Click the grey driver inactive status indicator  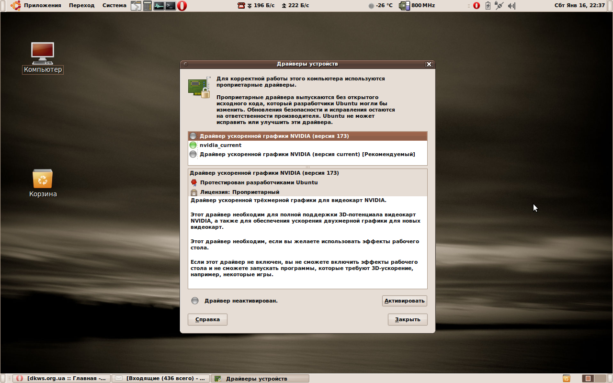point(194,301)
